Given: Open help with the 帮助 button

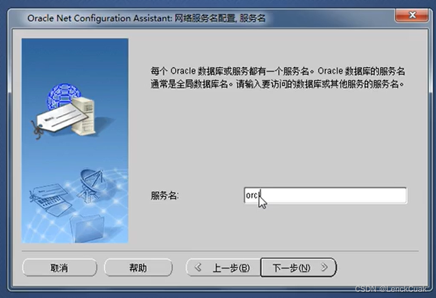Looking at the screenshot, I should click(x=138, y=268).
